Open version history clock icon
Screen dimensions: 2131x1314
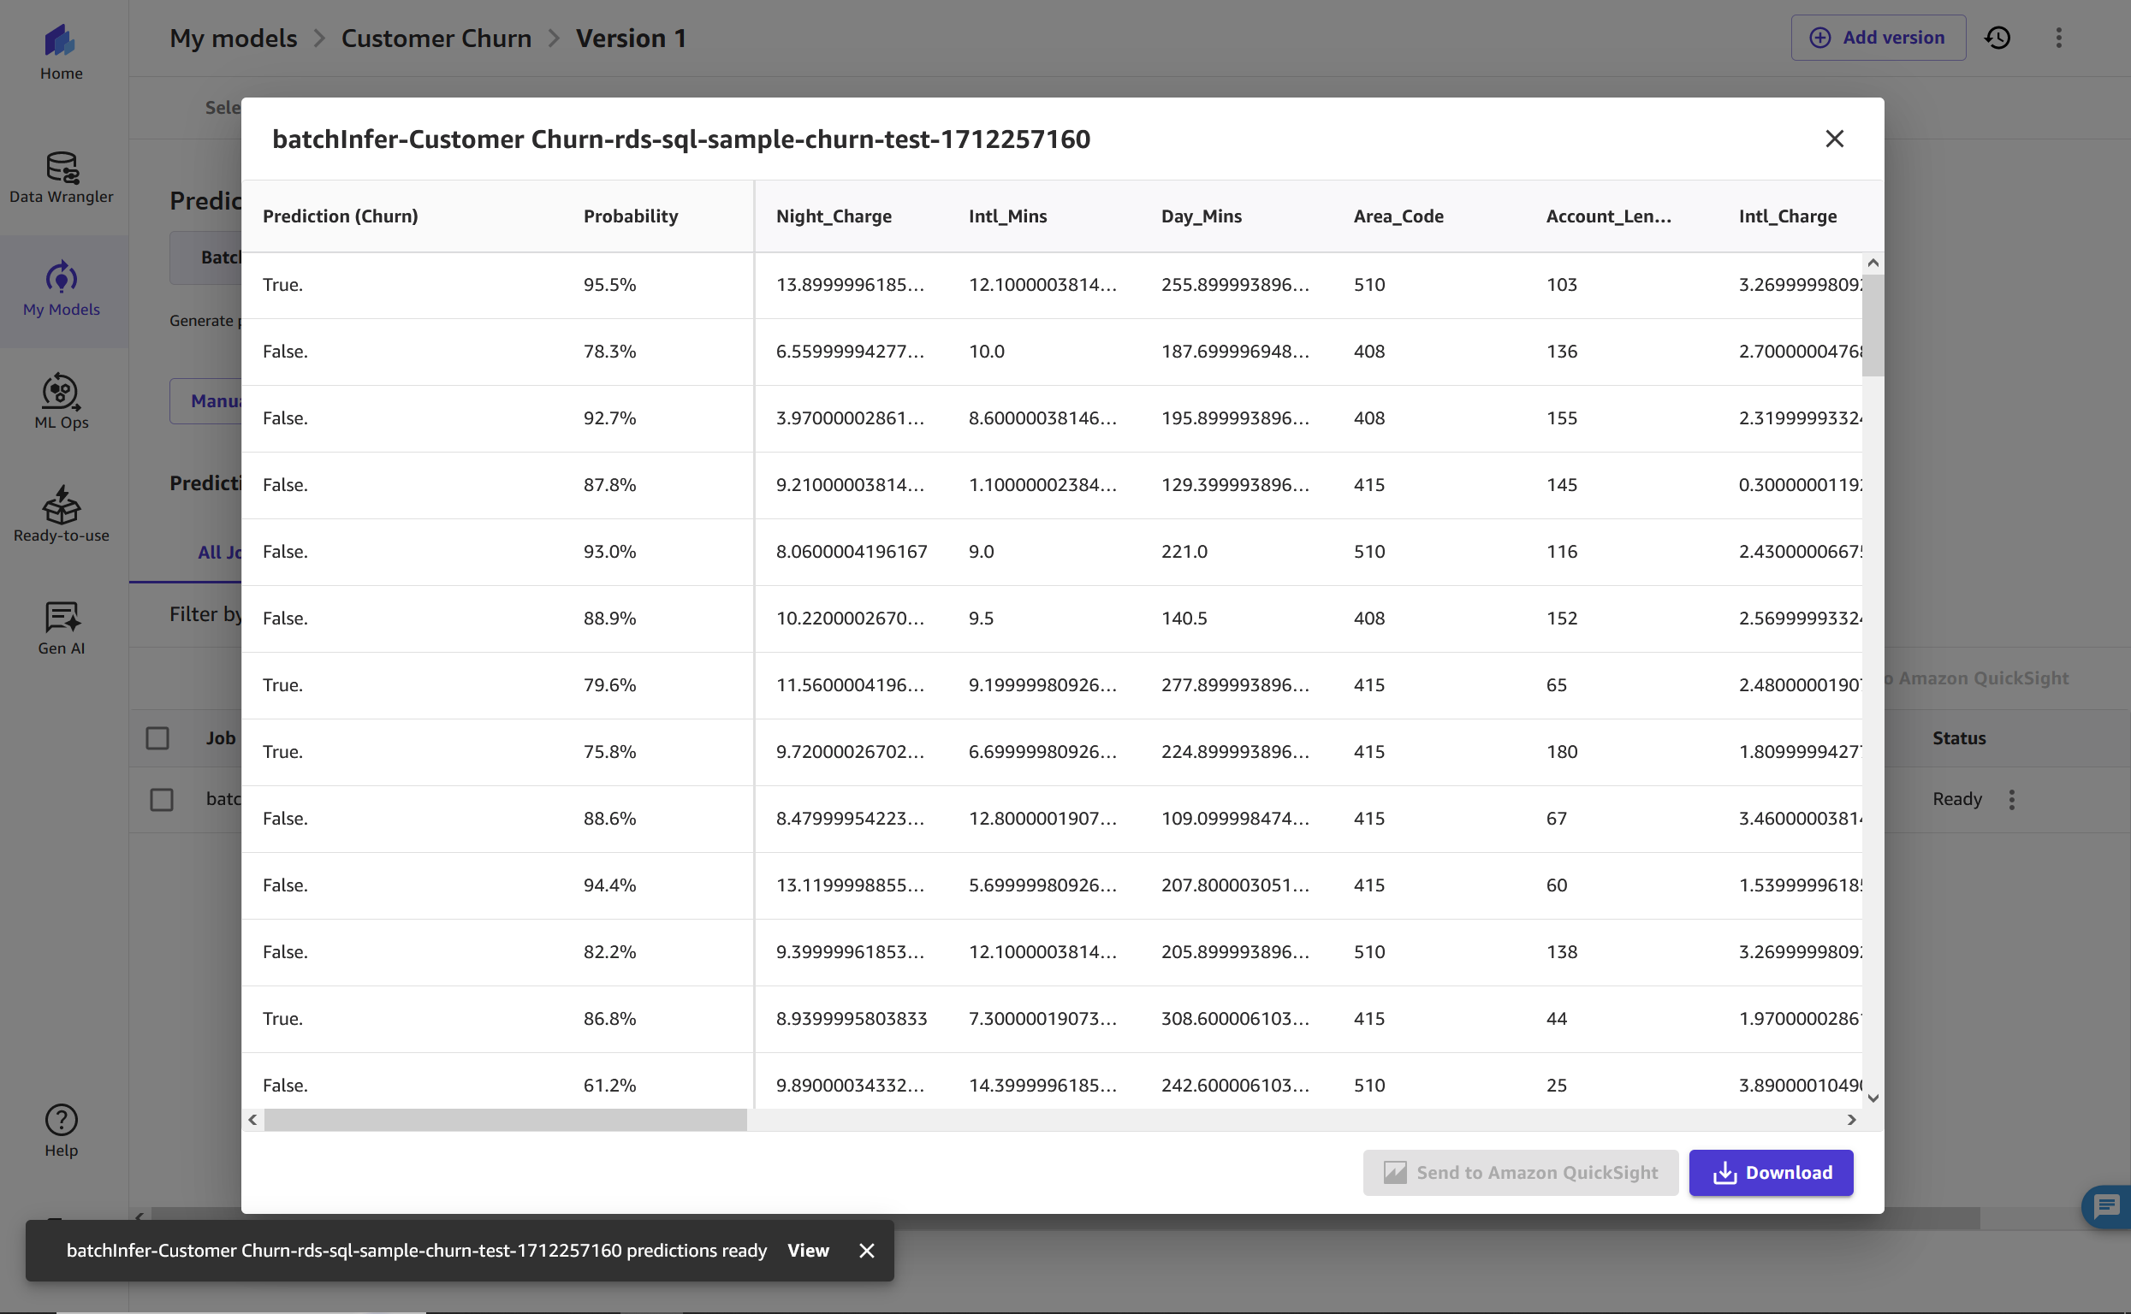click(x=1997, y=38)
